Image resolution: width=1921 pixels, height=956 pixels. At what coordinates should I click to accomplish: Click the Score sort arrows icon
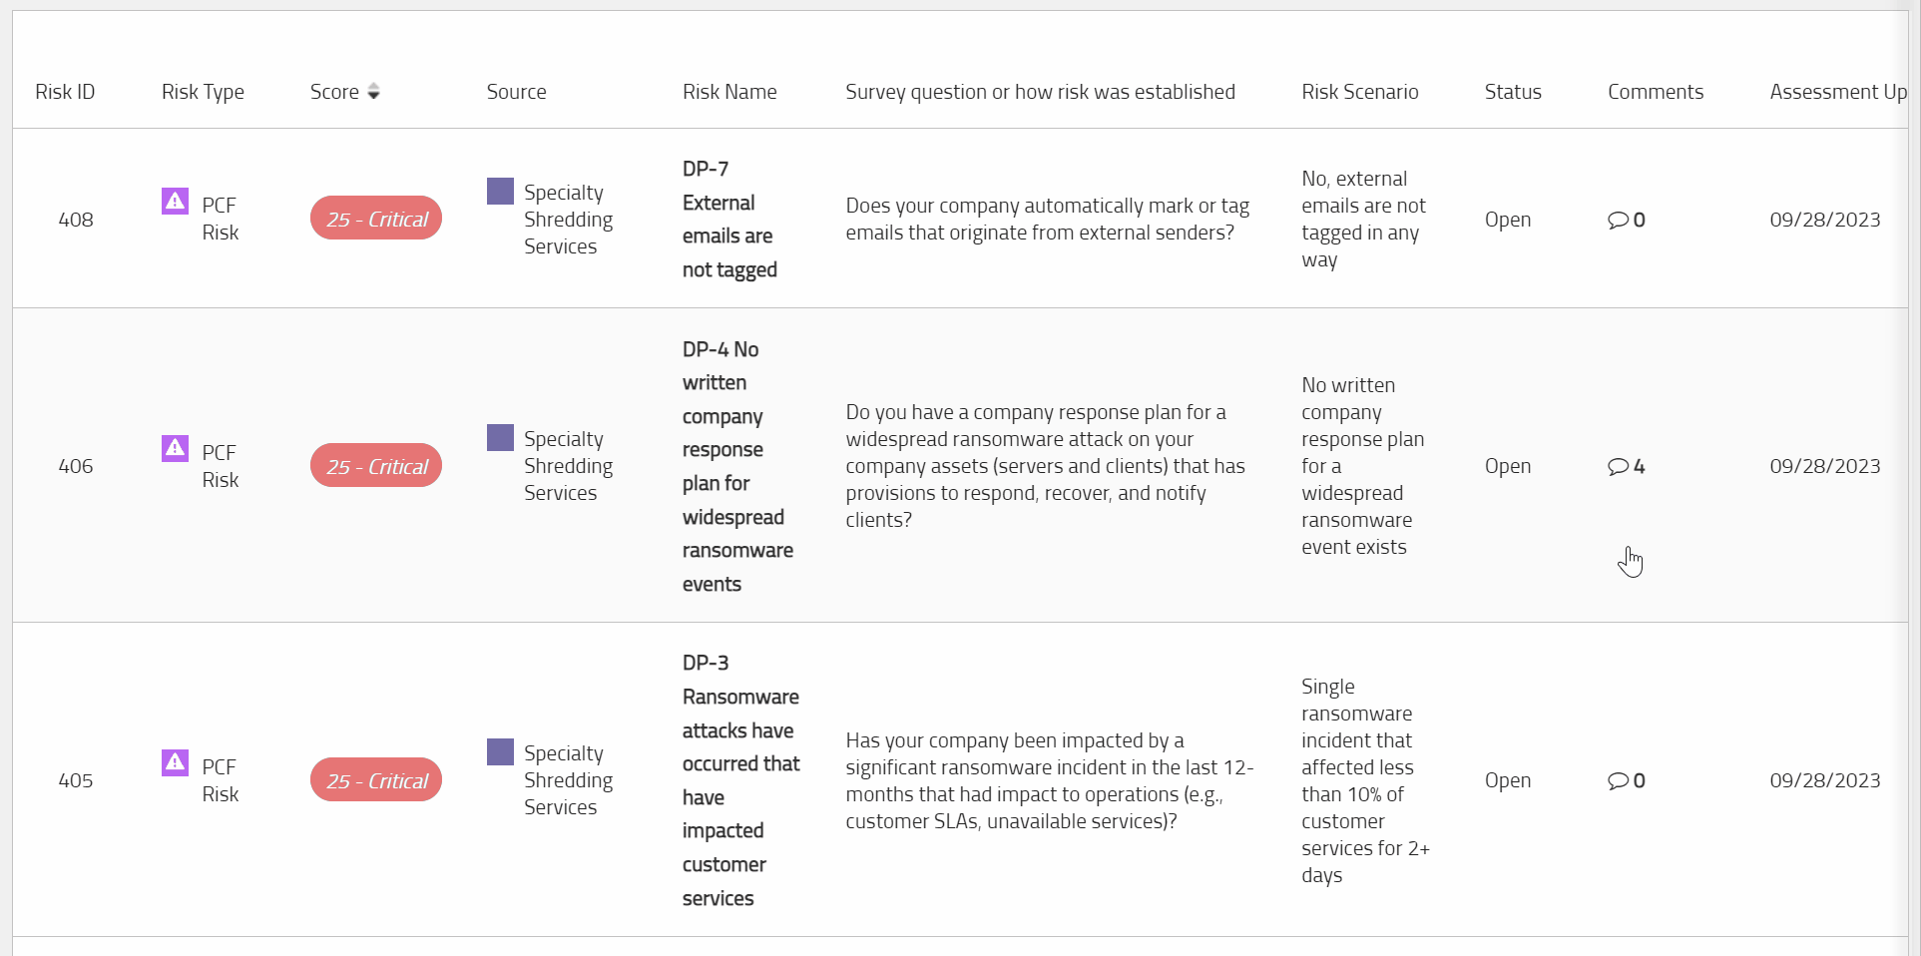pyautogui.click(x=373, y=92)
